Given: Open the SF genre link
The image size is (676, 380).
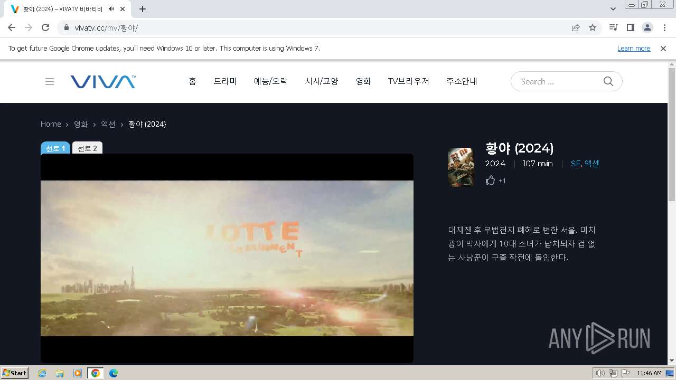Looking at the screenshot, I should pyautogui.click(x=575, y=164).
